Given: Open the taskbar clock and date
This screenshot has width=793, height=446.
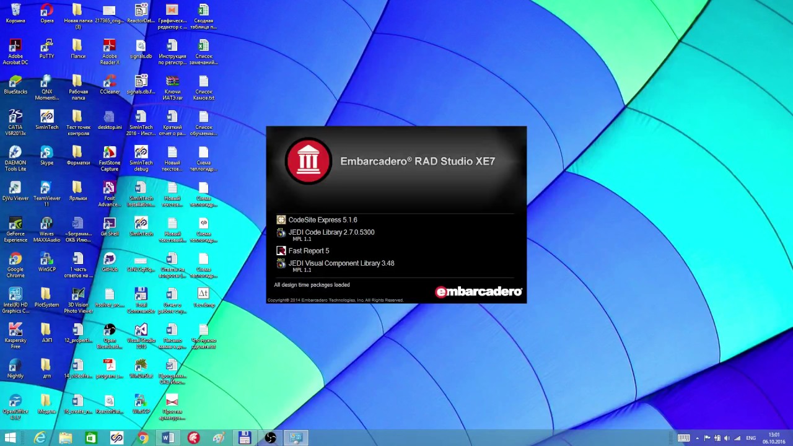Looking at the screenshot, I should 774,438.
